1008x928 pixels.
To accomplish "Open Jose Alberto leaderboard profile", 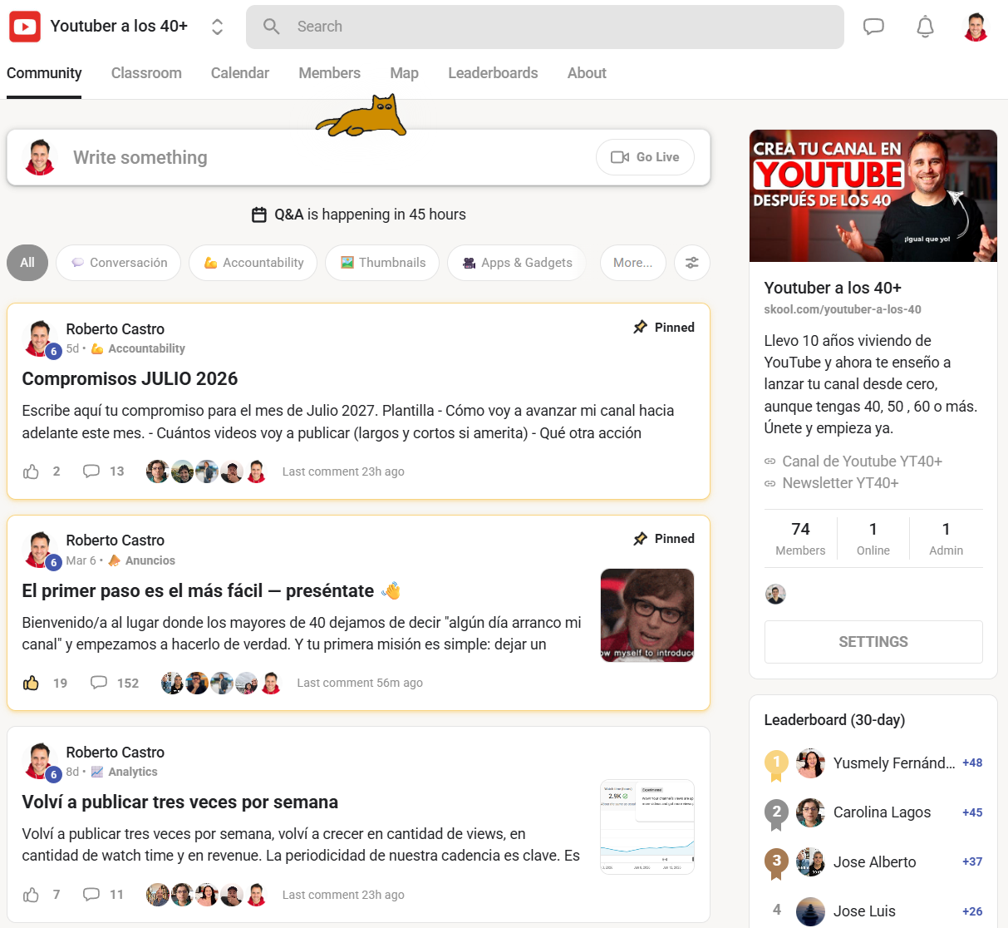I will click(x=874, y=862).
